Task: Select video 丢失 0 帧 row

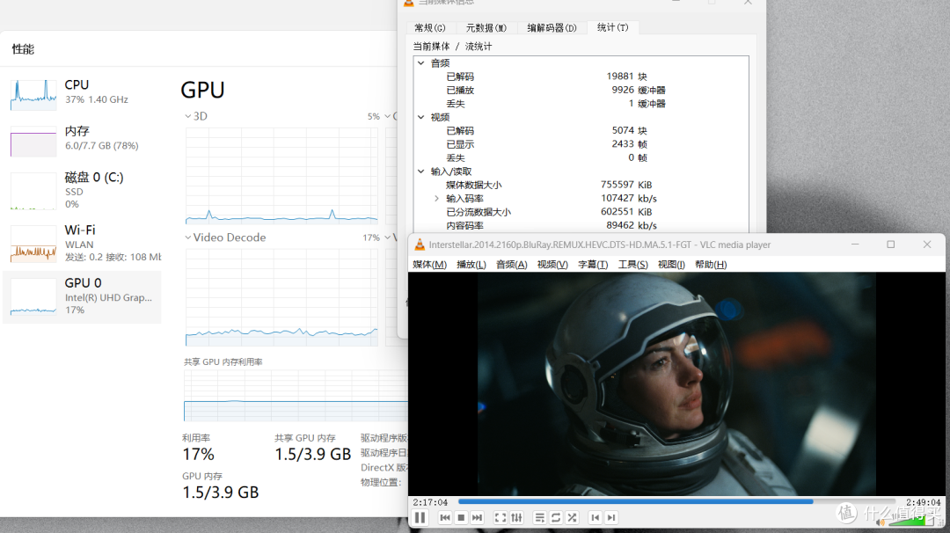Action: tap(581, 157)
